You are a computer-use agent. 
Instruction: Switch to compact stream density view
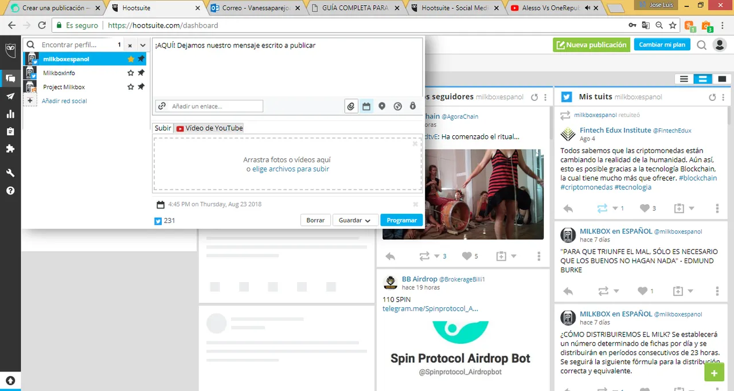[684, 79]
